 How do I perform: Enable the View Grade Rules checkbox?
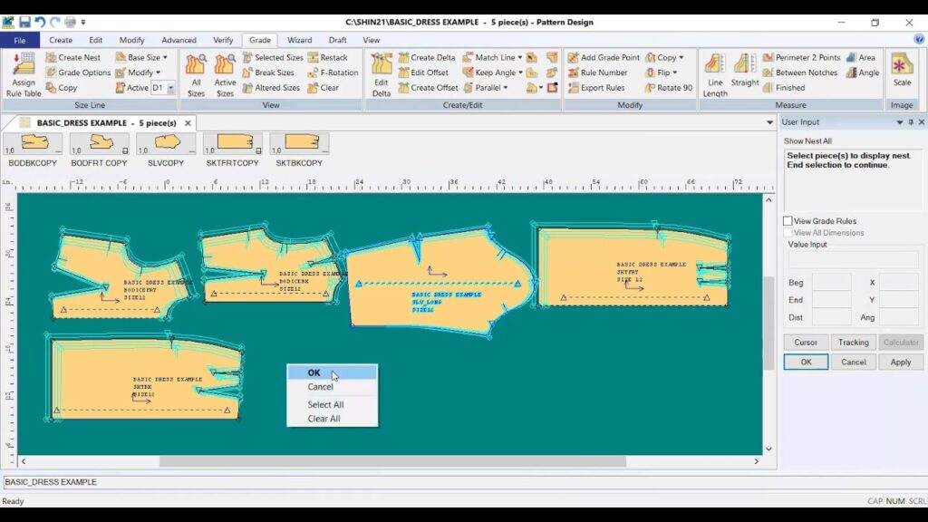pyautogui.click(x=788, y=221)
